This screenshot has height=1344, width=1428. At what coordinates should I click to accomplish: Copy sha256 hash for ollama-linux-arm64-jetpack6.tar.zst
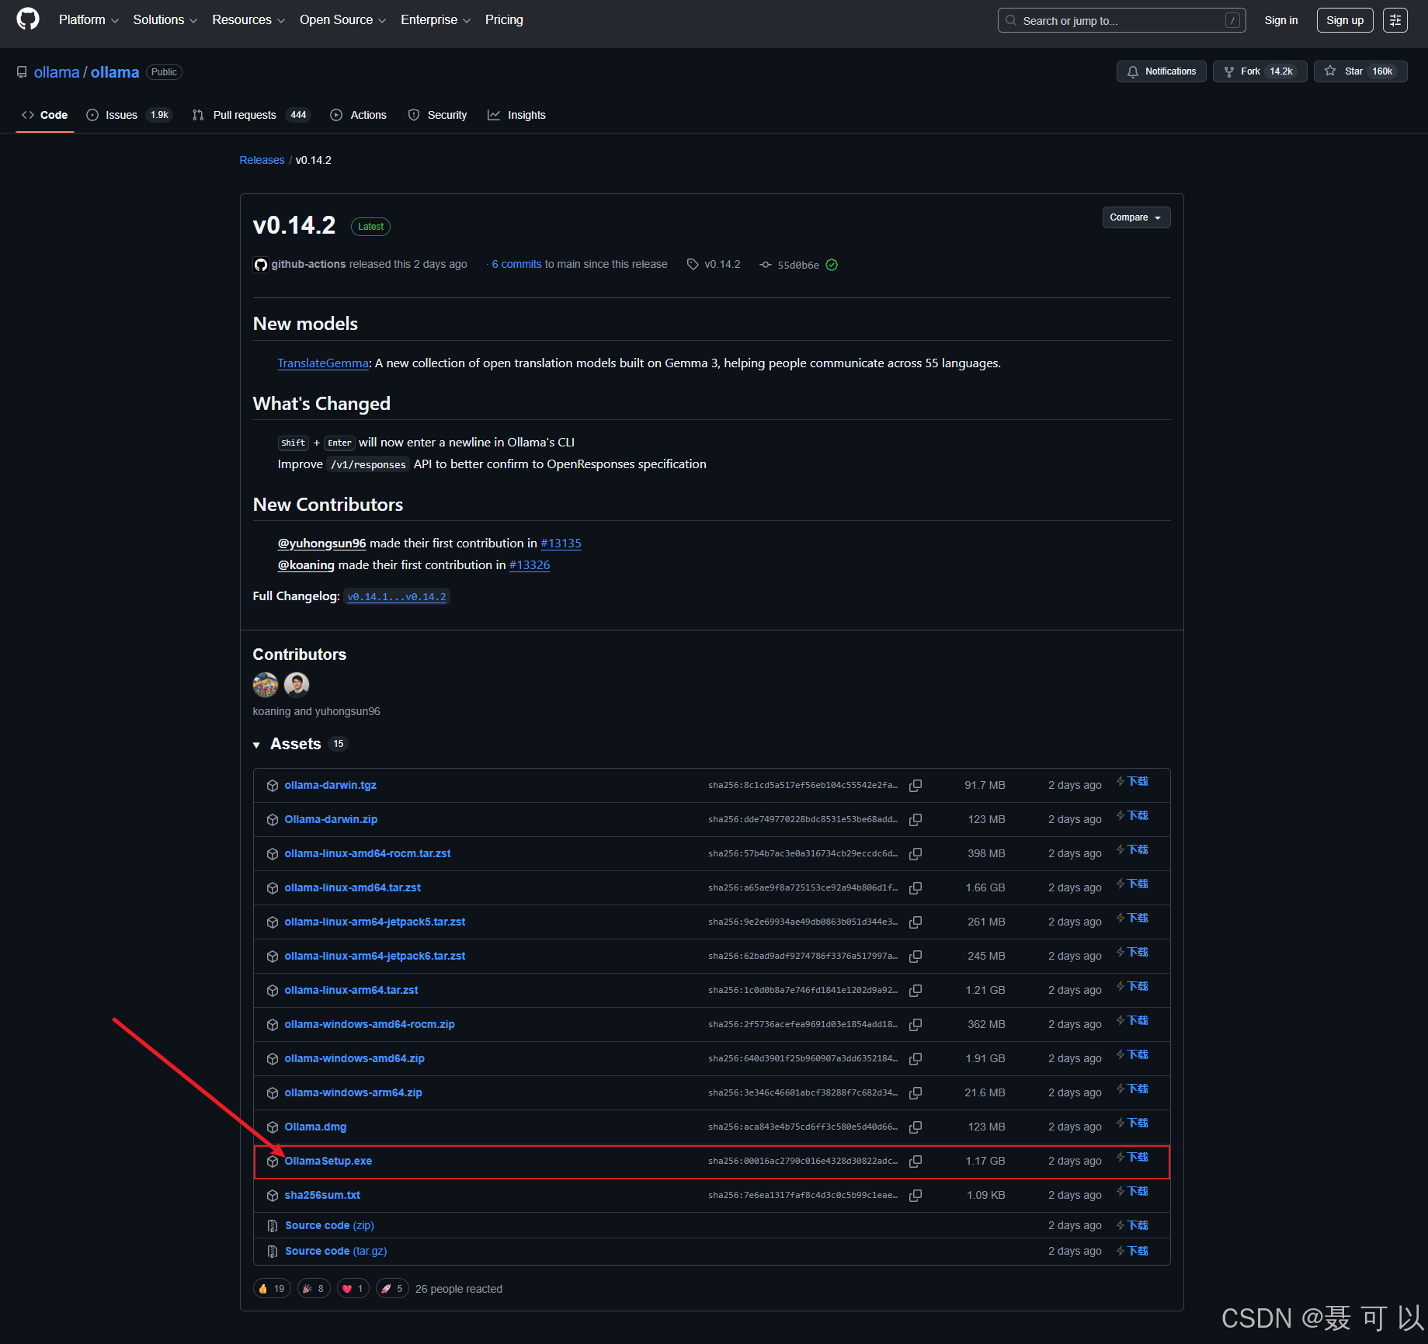pos(916,957)
